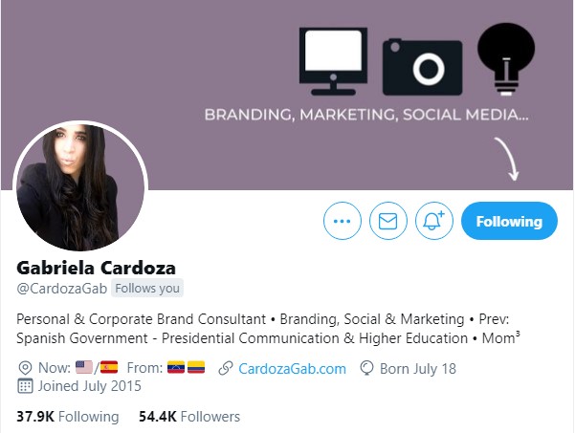The height and width of the screenshot is (433, 575).
Task: Open the CardozaGab.com website link
Action: pyautogui.click(x=292, y=369)
